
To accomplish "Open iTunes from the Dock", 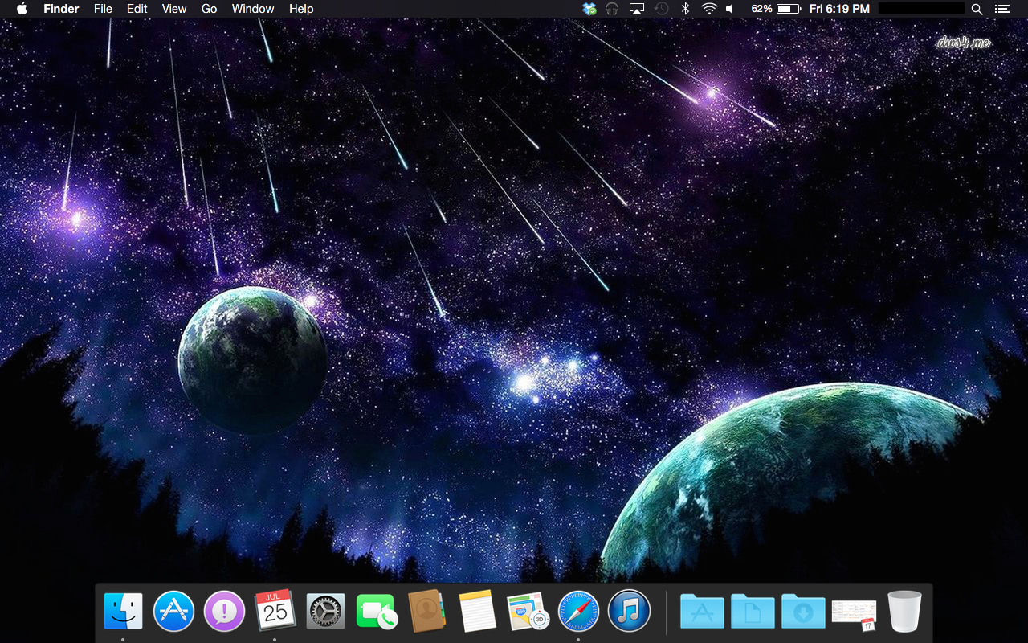I will tap(629, 611).
